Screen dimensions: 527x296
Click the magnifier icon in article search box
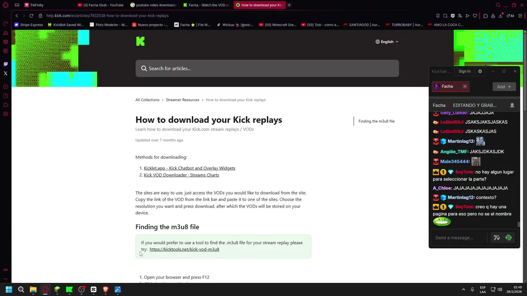pos(144,68)
